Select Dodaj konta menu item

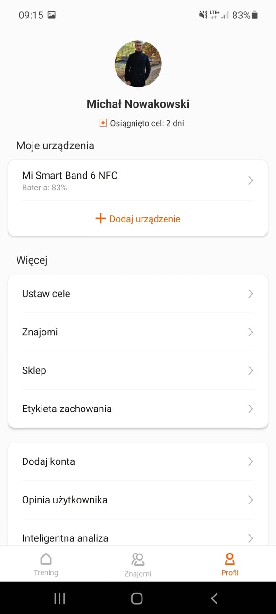click(x=138, y=461)
